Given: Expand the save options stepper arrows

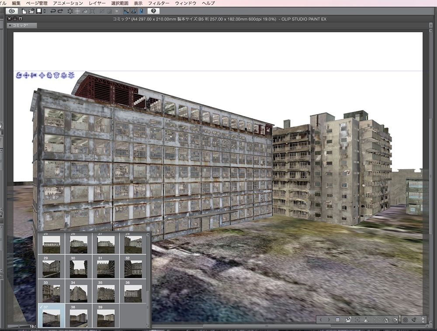Looking at the screenshot, I should click(x=45, y=11).
